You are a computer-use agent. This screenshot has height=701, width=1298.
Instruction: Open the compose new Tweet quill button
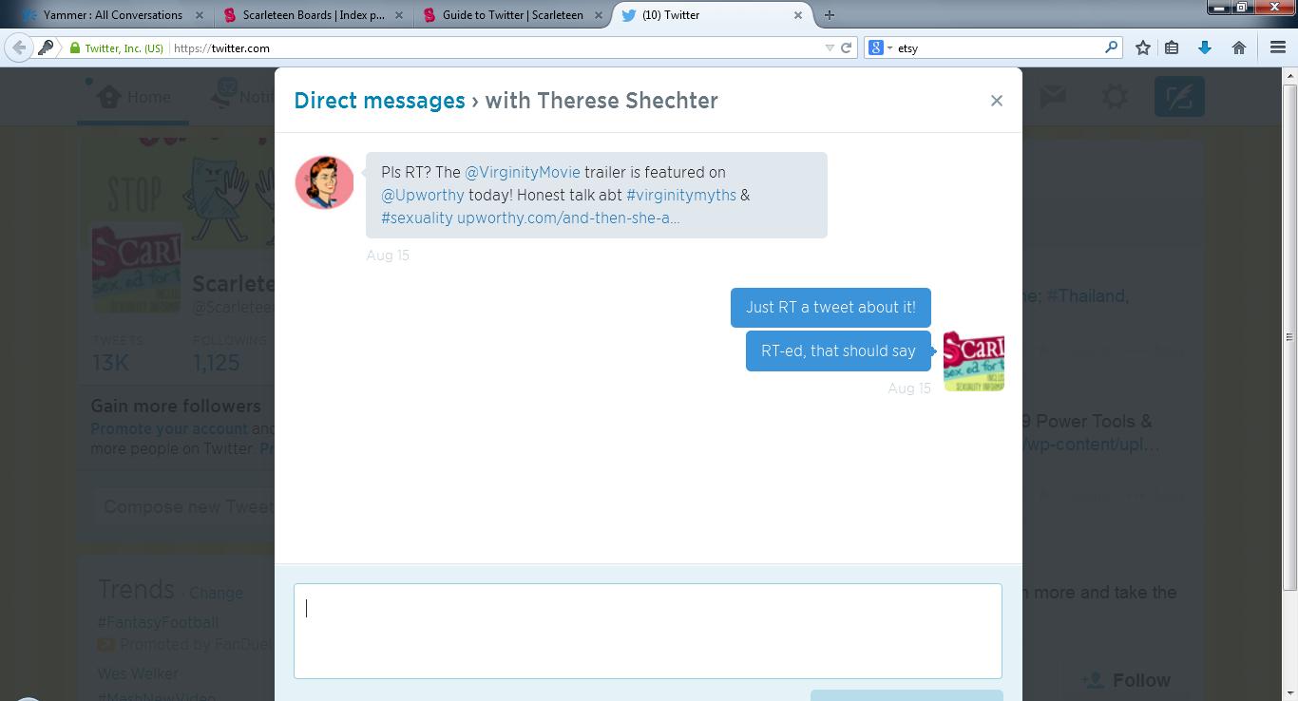click(1179, 97)
